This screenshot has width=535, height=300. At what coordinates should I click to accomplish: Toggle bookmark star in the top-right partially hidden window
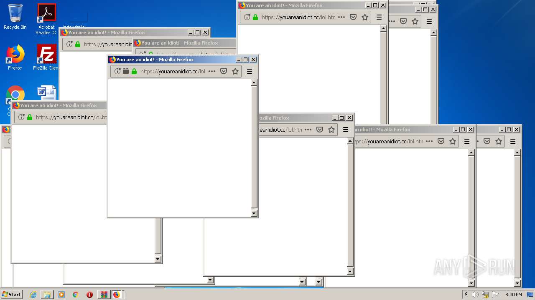tap(415, 21)
